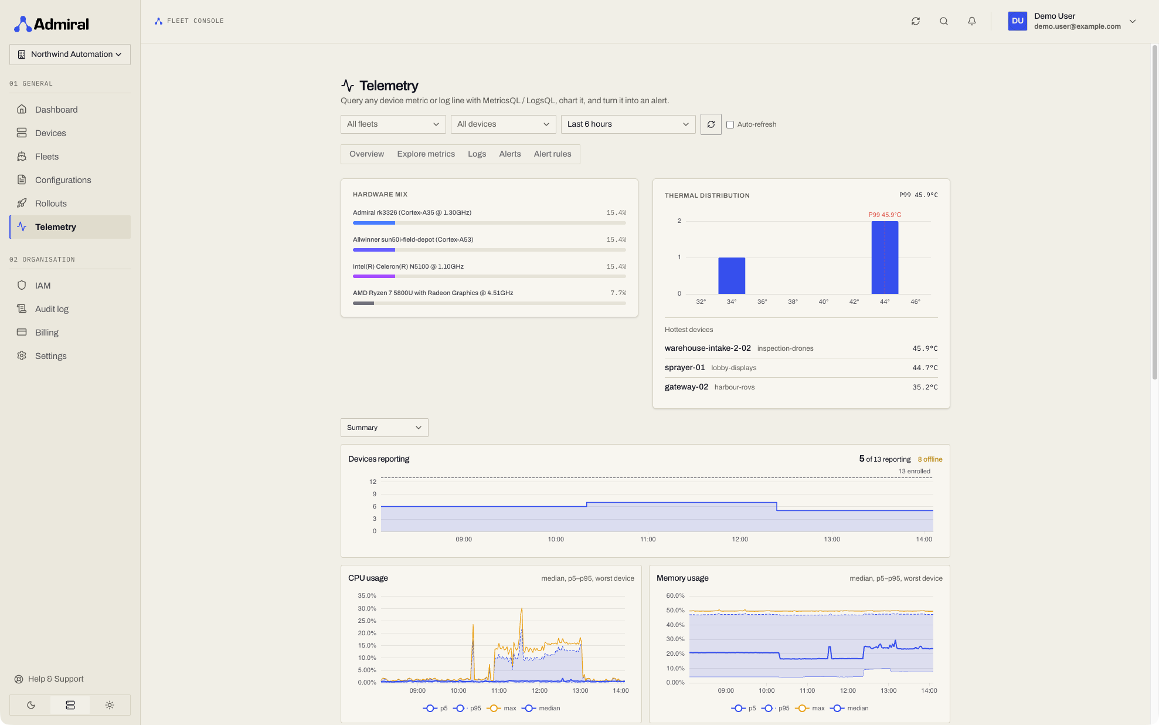Screen dimensions: 1159x725
Task: Click the 8 offline indicator
Action: tap(930, 459)
